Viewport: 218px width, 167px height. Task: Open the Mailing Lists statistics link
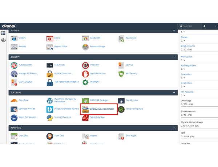pyautogui.click(x=186, y=57)
